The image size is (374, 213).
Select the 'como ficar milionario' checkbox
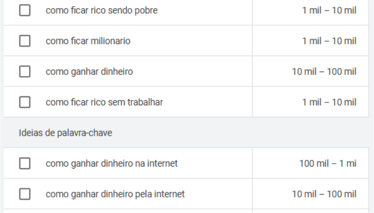(25, 41)
